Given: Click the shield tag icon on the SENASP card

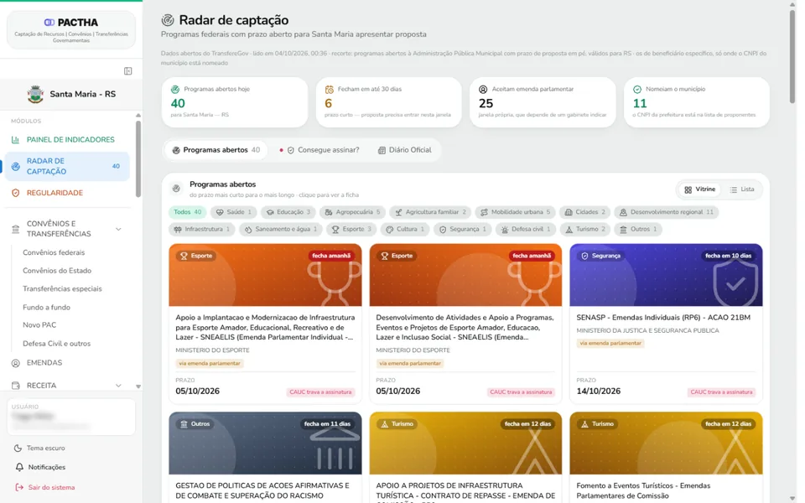Looking at the screenshot, I should click(x=584, y=256).
